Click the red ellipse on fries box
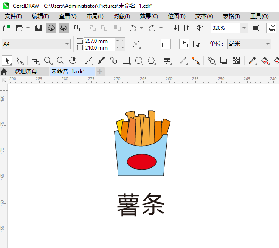This screenshot has height=248, width=279. (x=142, y=162)
